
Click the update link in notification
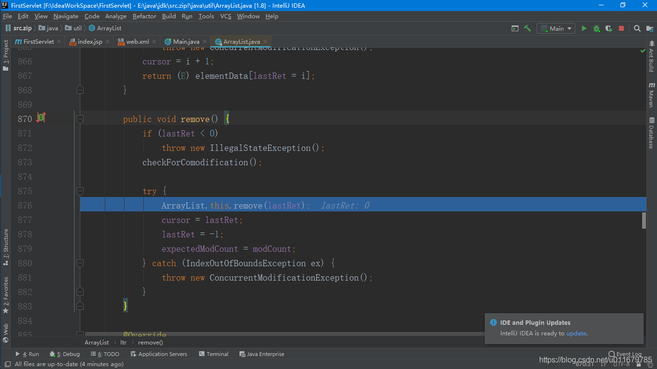pos(576,333)
